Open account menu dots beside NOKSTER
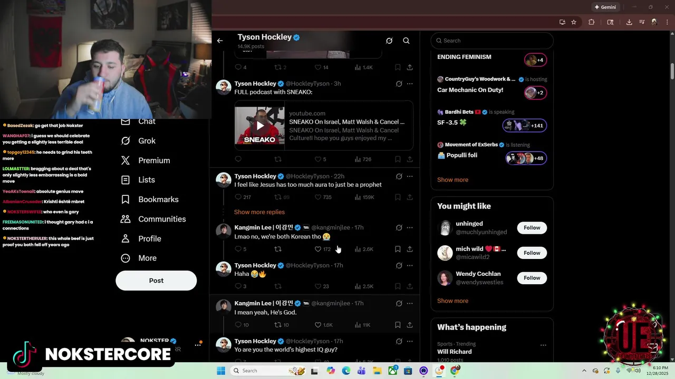This screenshot has height=379, width=675. click(x=198, y=345)
